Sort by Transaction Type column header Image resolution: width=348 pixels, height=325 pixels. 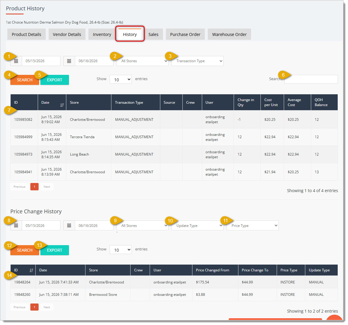(x=136, y=102)
